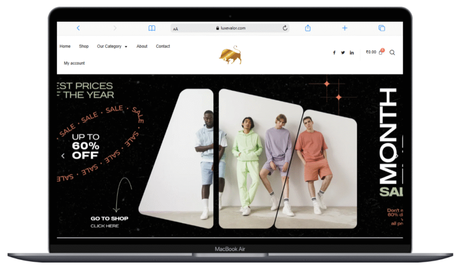
Task: Open the Safari bookmarks book icon
Action: pyautogui.click(x=152, y=28)
